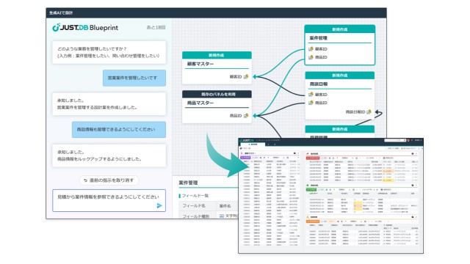
Task: Click the 営業案件を管理したいです chat bubble
Action: pos(134,78)
